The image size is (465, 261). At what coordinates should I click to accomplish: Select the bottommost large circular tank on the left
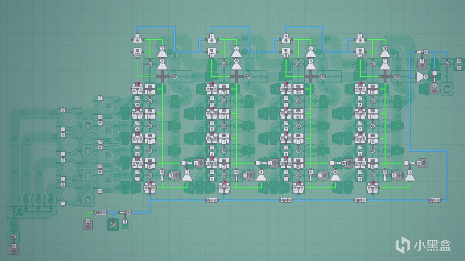pyautogui.click(x=69, y=194)
